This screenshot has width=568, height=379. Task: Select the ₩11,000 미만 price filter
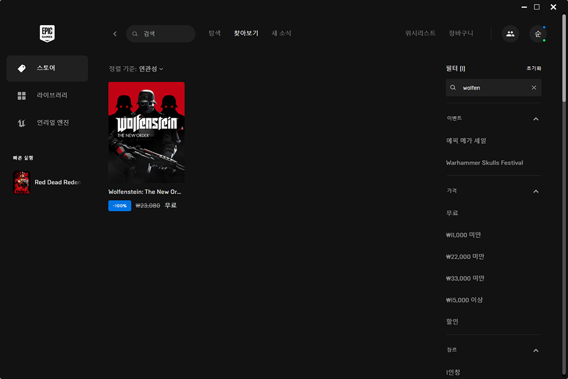click(463, 235)
